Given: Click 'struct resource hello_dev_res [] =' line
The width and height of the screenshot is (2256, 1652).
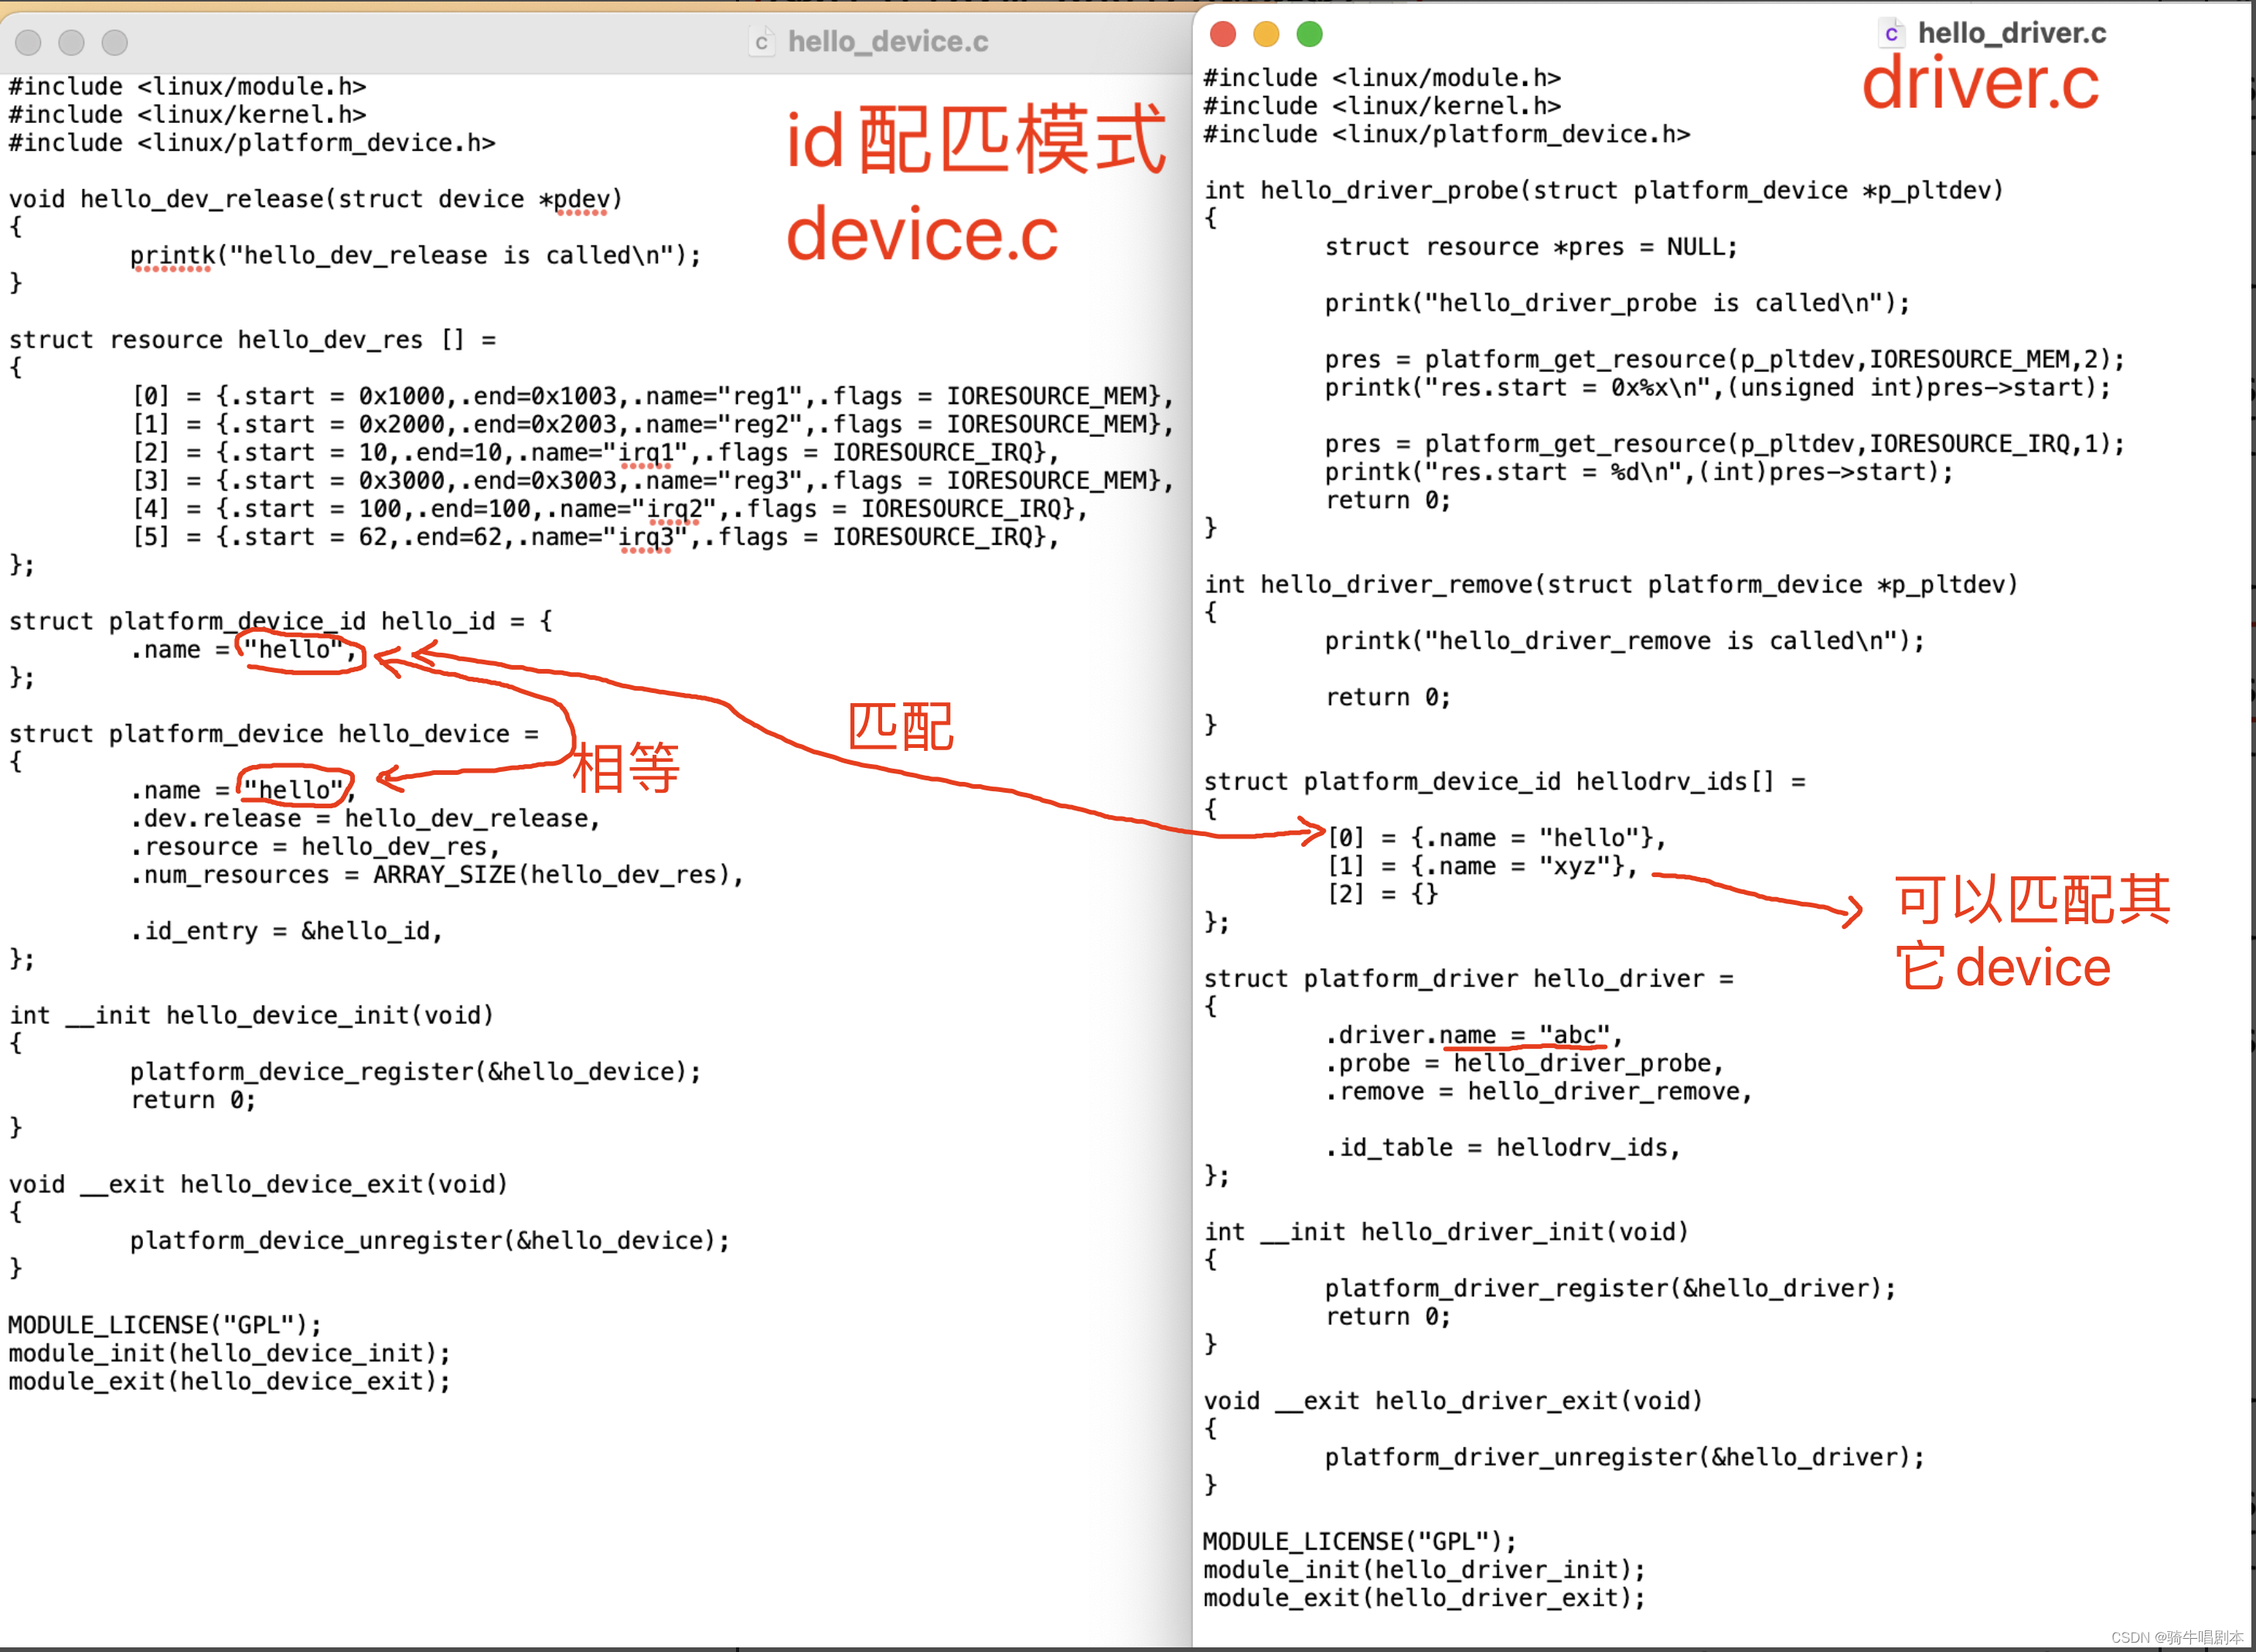Looking at the screenshot, I should 252,340.
